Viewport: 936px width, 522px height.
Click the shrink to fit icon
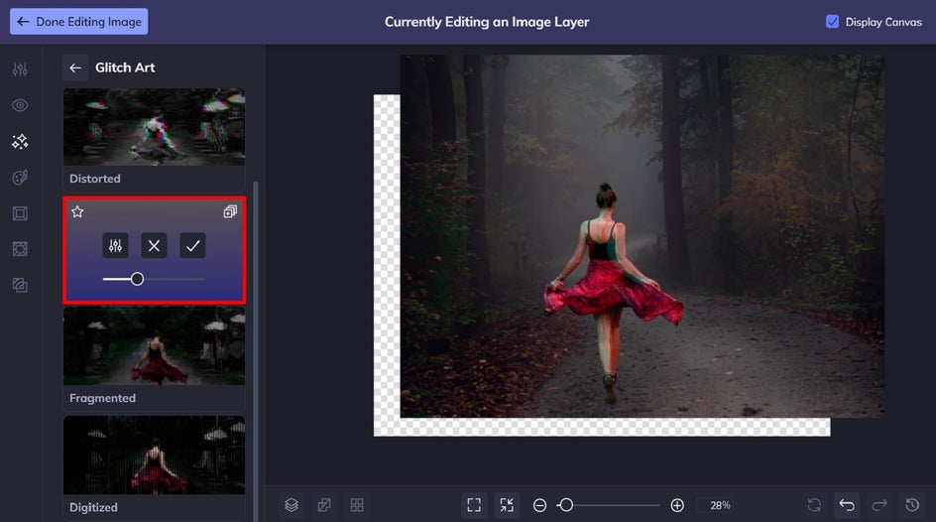pyautogui.click(x=507, y=505)
